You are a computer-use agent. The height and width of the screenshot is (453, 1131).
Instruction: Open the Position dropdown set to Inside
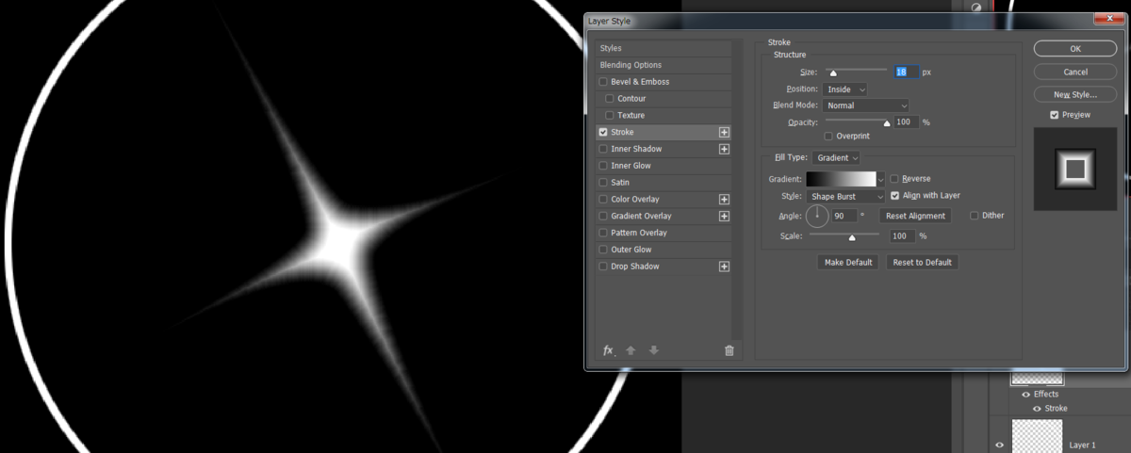coord(844,89)
